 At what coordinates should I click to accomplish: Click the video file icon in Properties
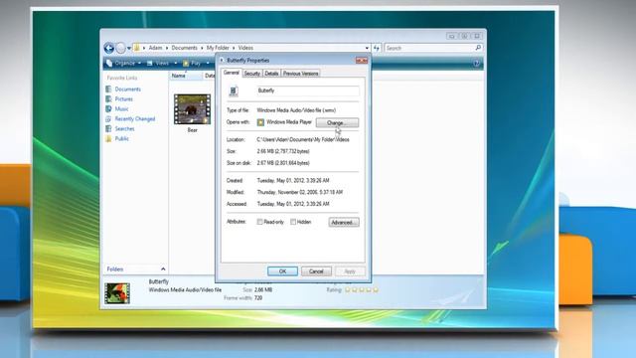(234, 91)
